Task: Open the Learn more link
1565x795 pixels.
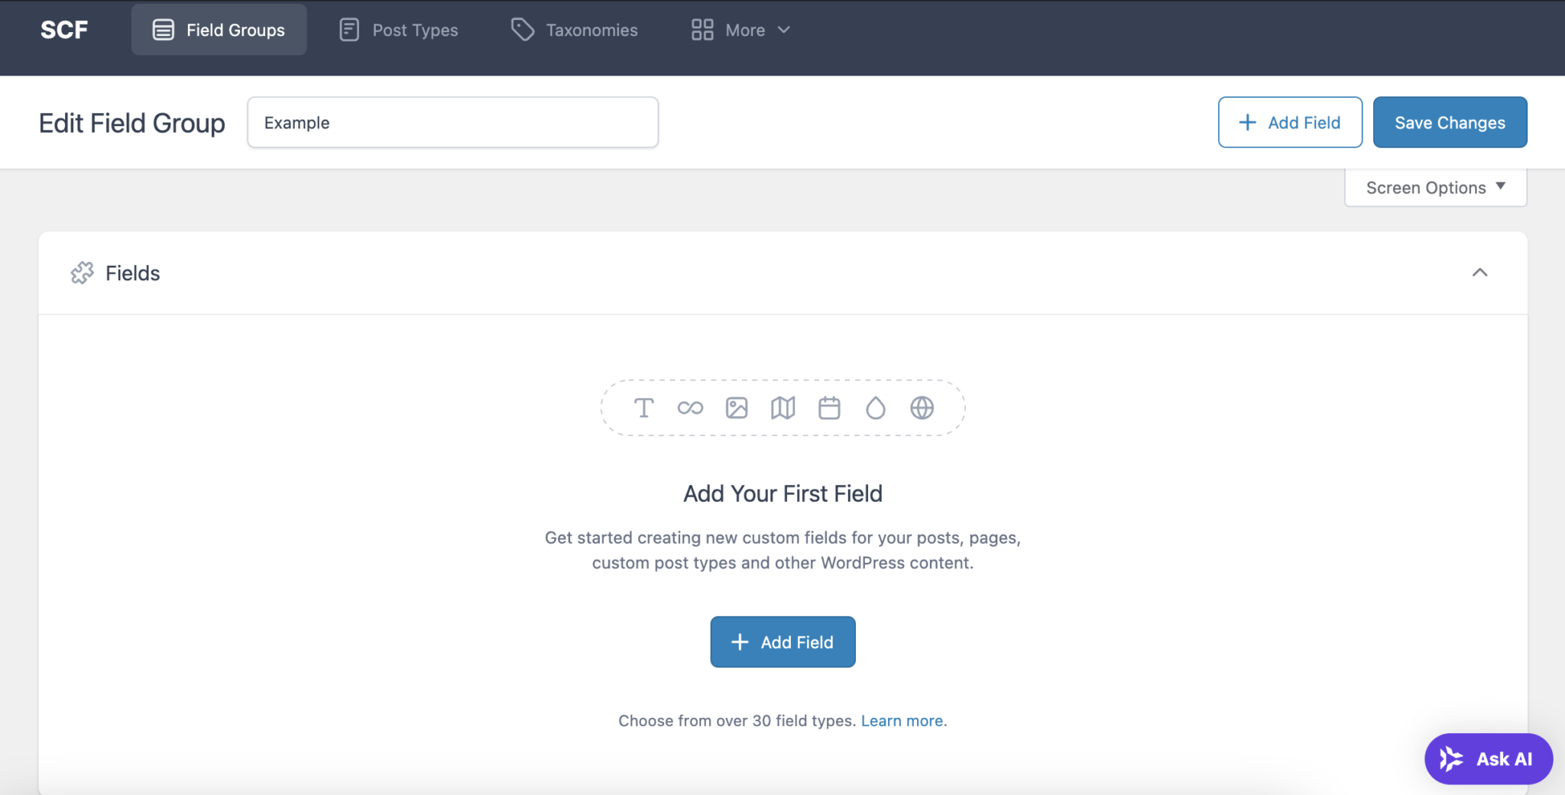Action: coord(902,720)
